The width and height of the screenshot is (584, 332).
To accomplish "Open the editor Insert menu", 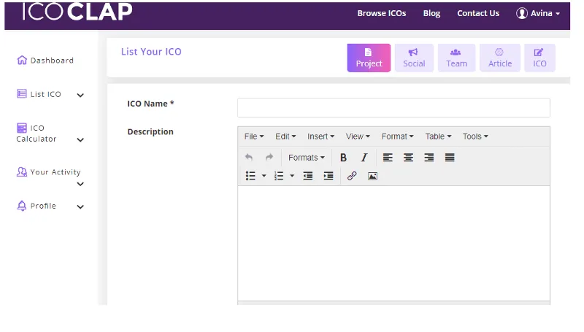I will (x=320, y=136).
